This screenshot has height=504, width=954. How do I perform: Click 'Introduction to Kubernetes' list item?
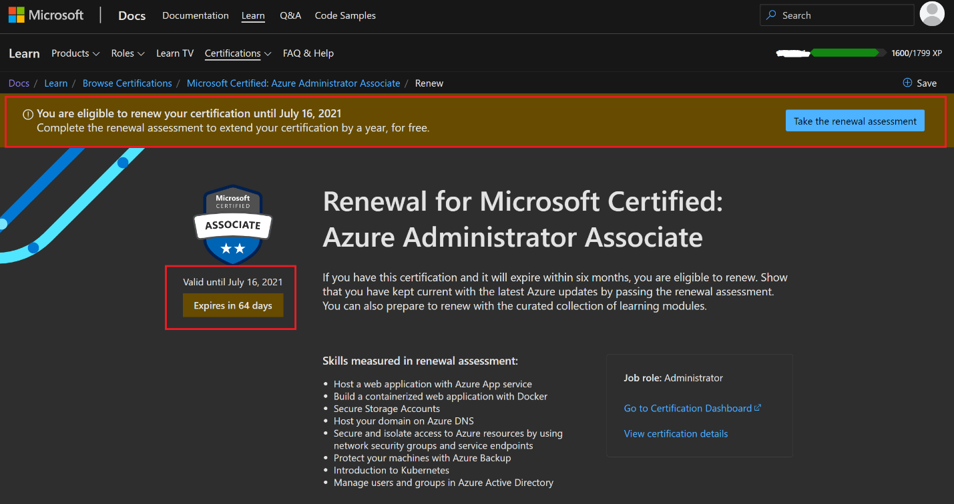click(391, 470)
